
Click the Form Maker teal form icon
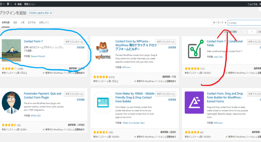[103, 103]
